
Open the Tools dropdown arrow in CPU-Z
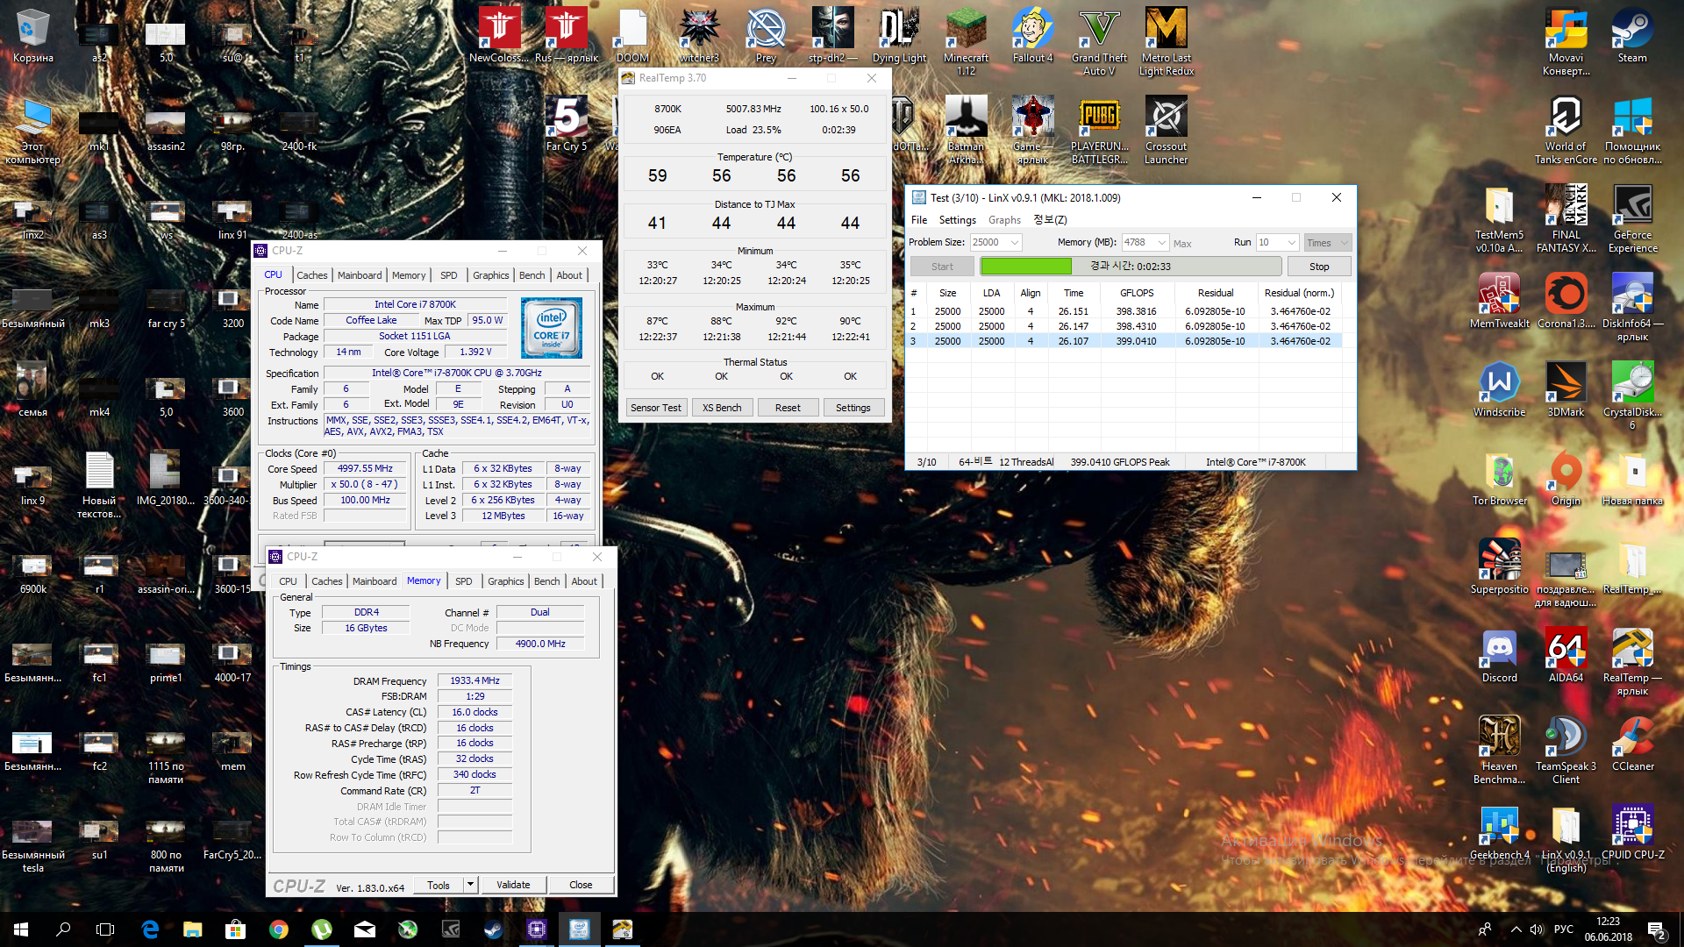(x=471, y=885)
